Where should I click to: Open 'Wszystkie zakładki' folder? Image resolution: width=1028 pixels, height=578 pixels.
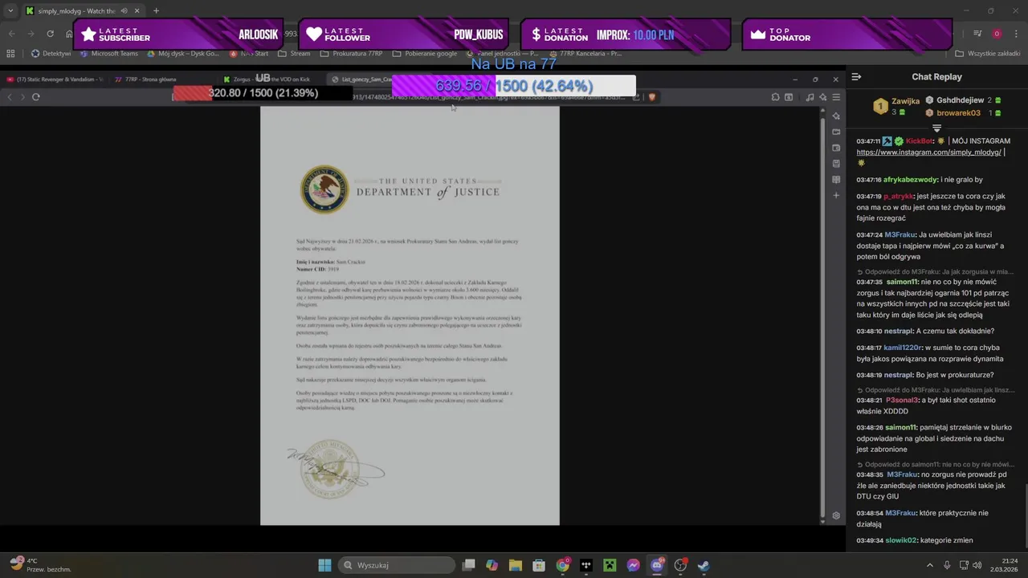coord(988,54)
